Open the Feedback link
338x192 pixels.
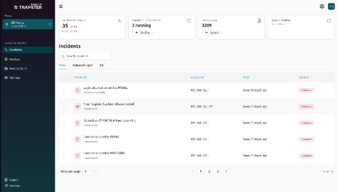tap(13, 186)
